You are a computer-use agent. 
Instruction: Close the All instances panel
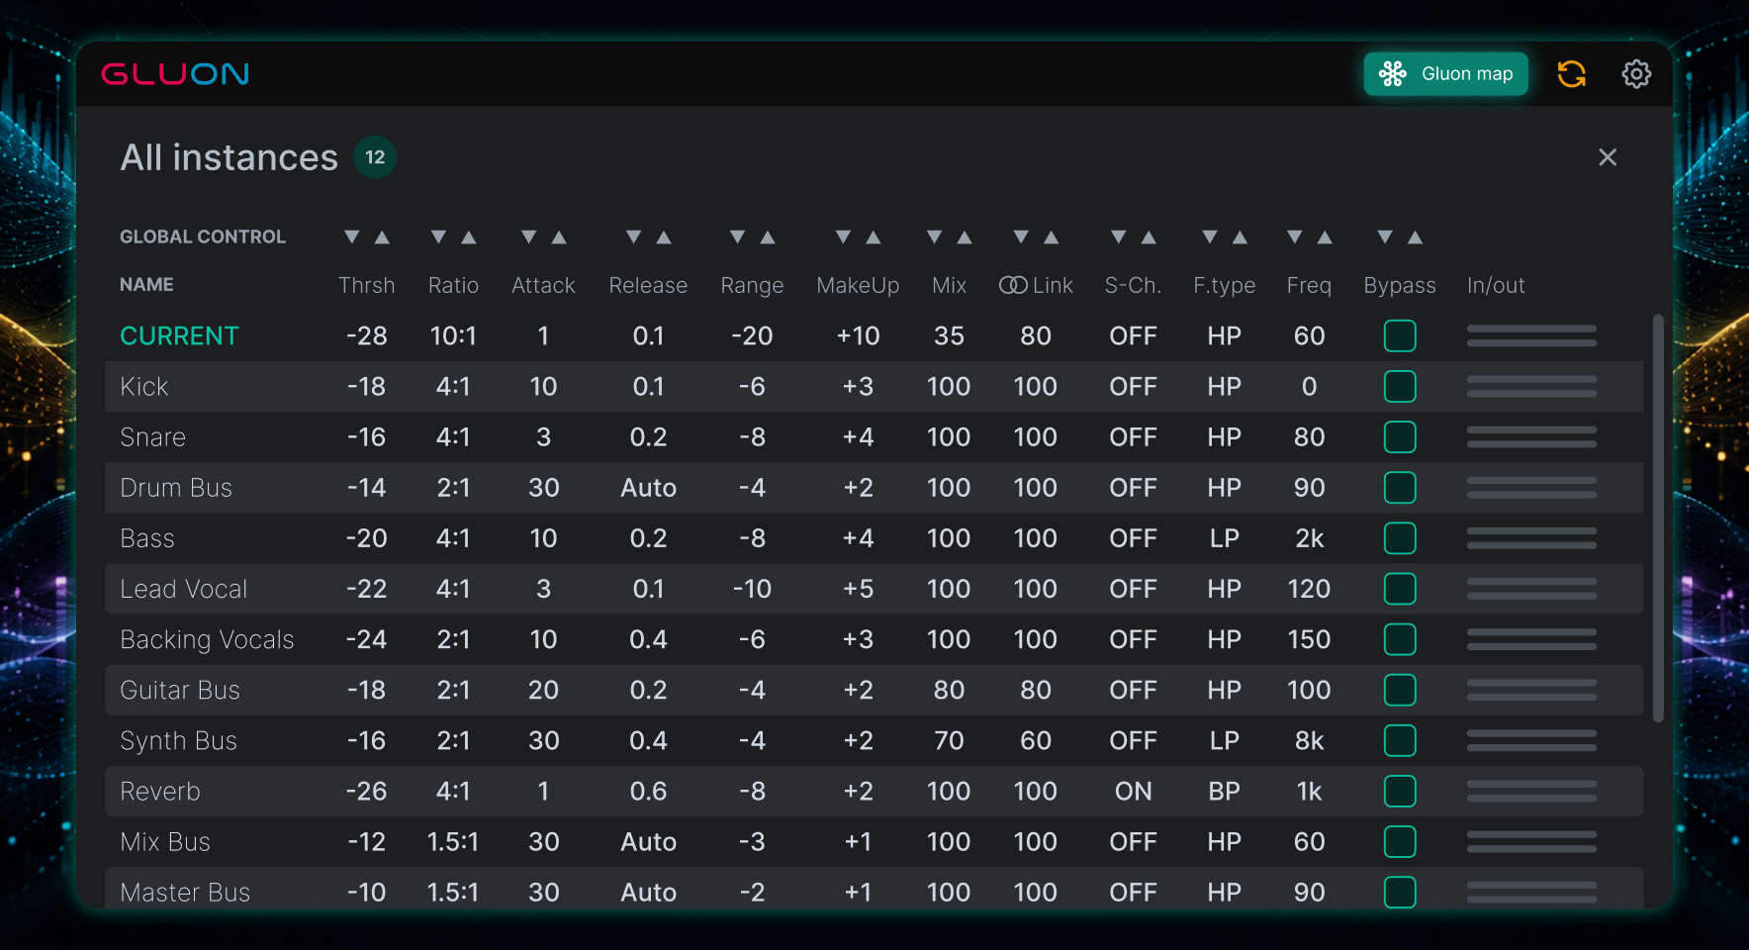pos(1608,157)
